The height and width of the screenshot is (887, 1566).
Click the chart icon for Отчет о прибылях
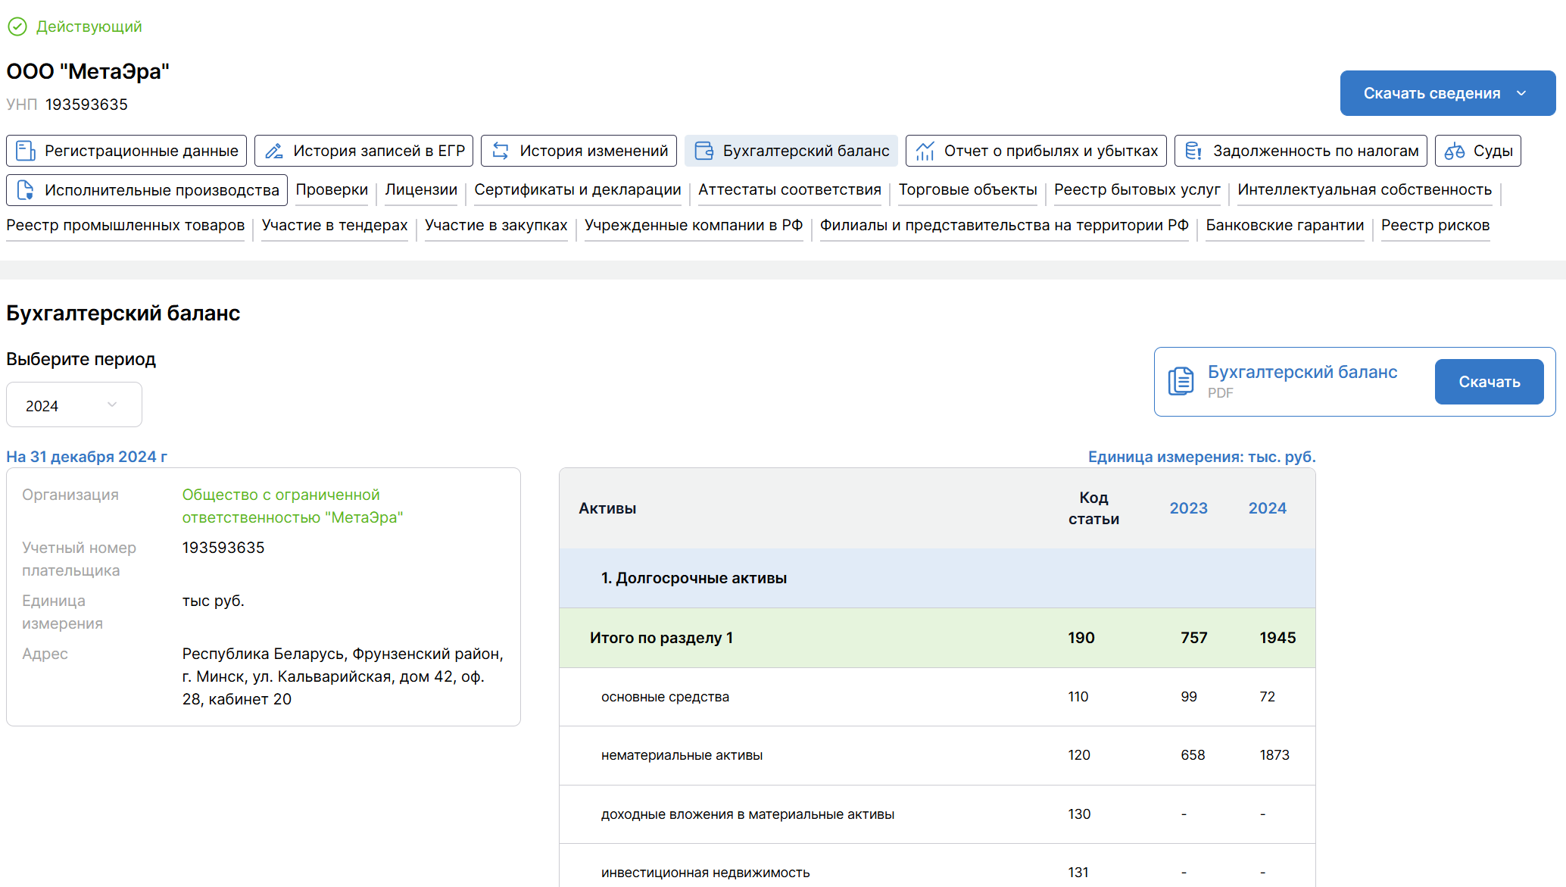pos(925,151)
